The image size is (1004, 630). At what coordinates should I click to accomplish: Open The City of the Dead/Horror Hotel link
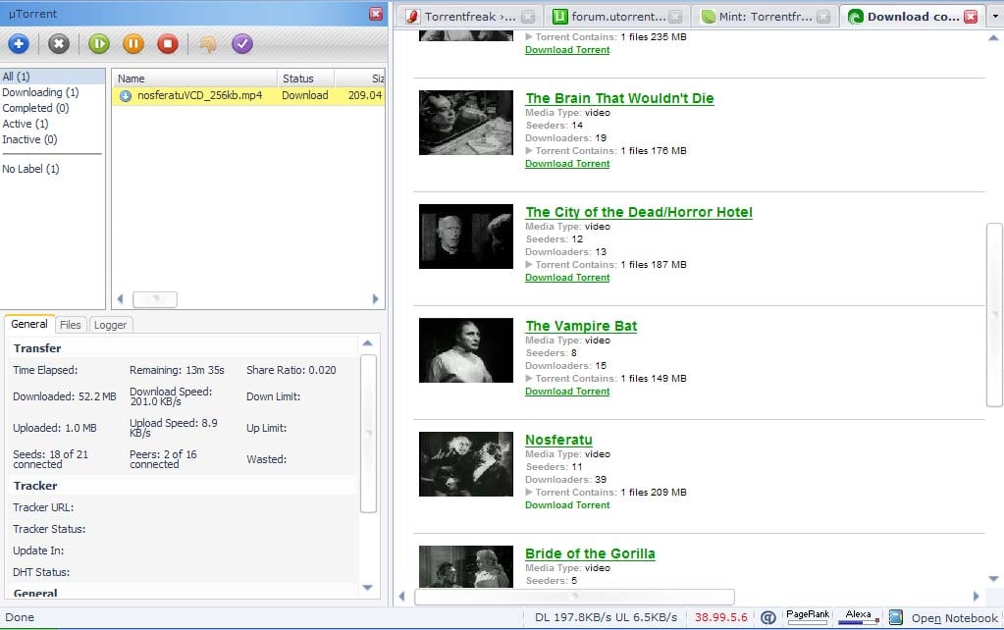(x=638, y=212)
